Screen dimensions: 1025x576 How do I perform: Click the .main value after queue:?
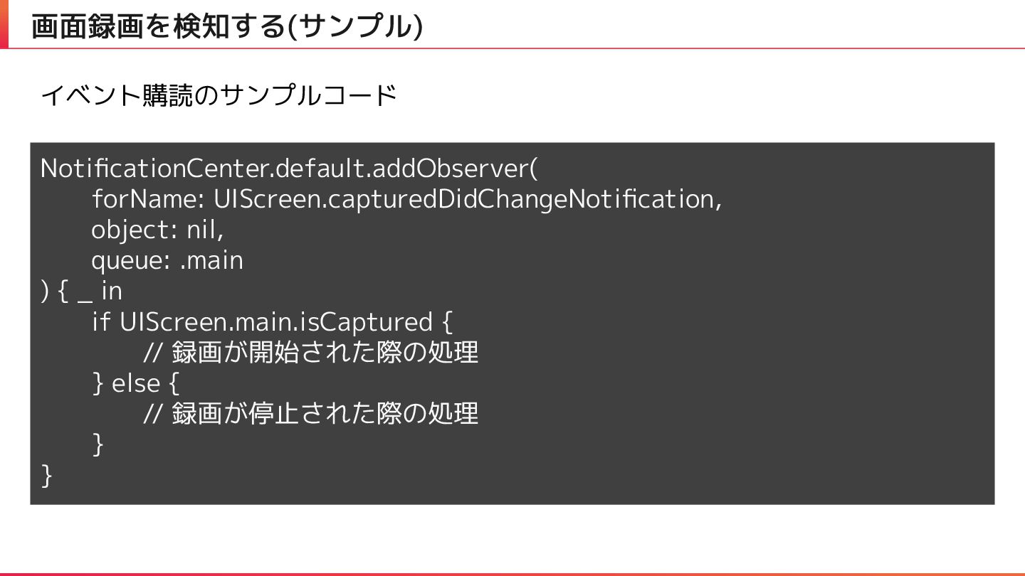pos(211,260)
